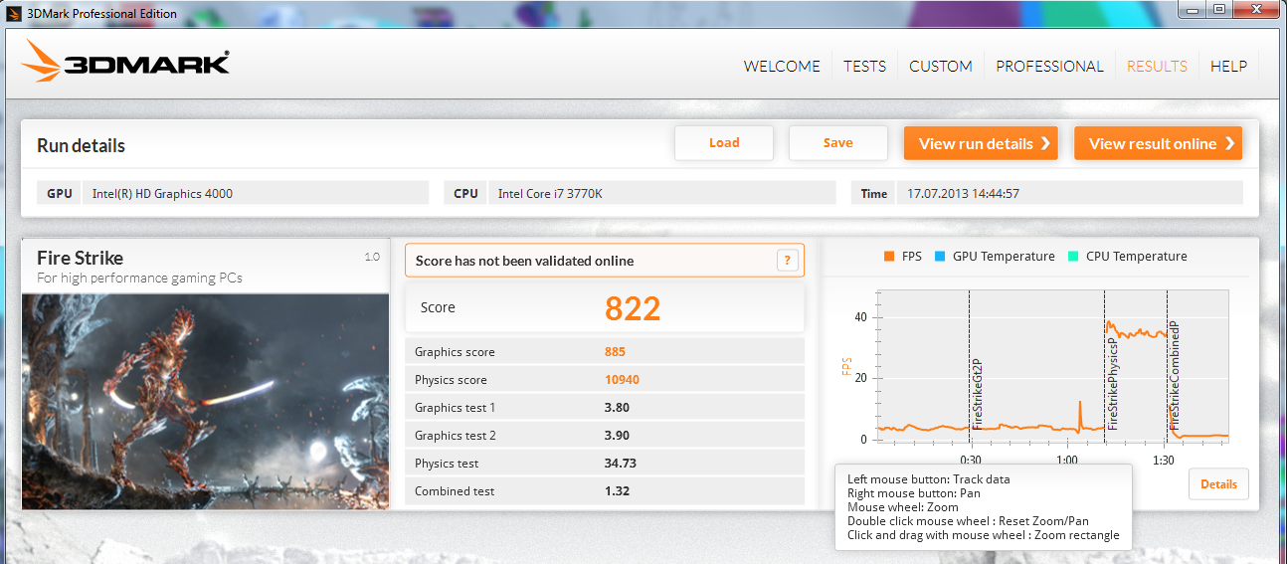The image size is (1287, 564).
Task: Click the Save button
Action: coord(838,143)
